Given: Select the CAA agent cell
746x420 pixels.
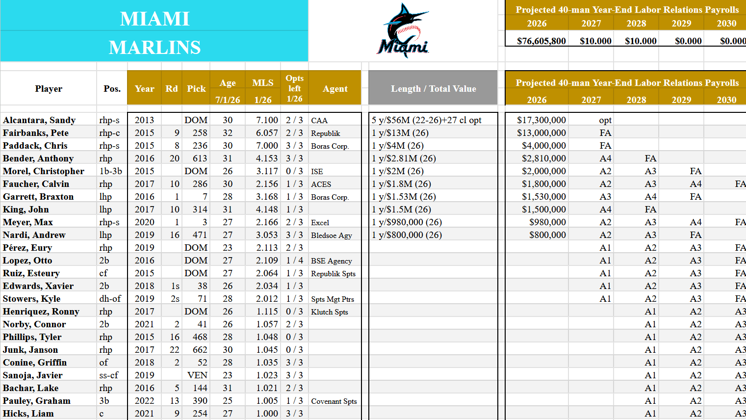Looking at the screenshot, I should click(x=335, y=120).
